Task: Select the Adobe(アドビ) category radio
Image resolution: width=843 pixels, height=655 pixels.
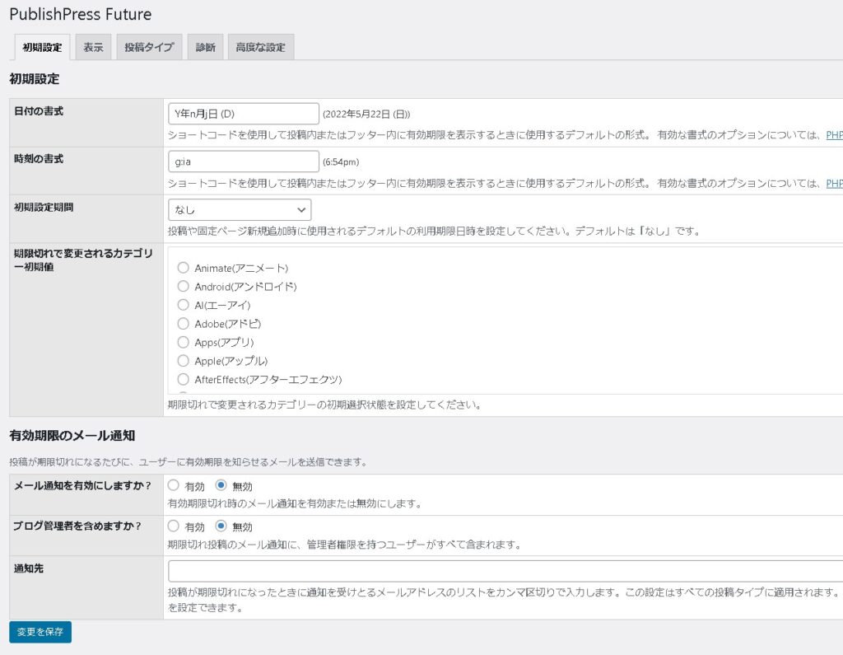Action: (184, 324)
